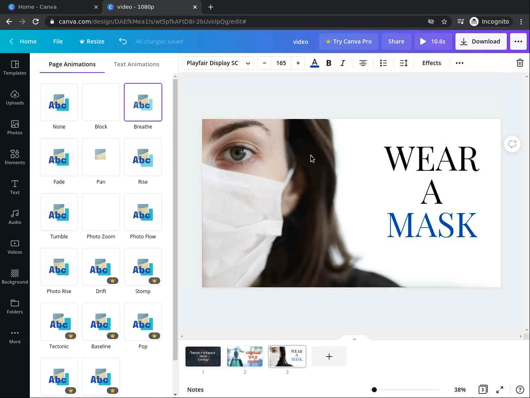This screenshot has width=530, height=398.
Task: Open the Elements sidebar panel
Action: pos(15,157)
